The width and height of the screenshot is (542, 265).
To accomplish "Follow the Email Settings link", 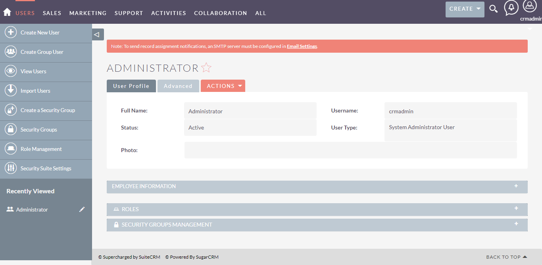I will point(302,46).
